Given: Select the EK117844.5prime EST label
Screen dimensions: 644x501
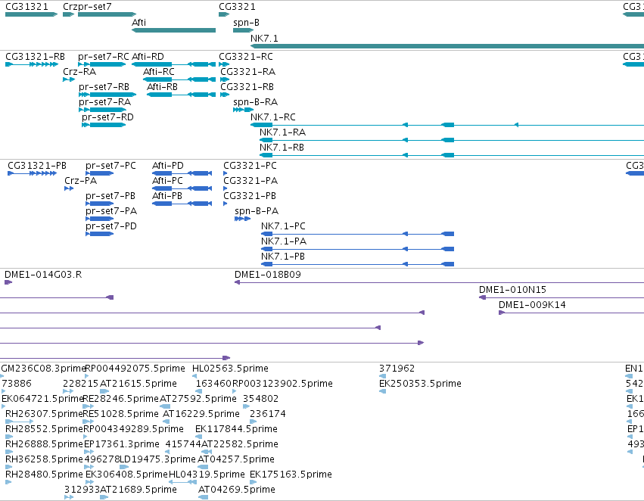Looking at the screenshot, I should (236, 429).
